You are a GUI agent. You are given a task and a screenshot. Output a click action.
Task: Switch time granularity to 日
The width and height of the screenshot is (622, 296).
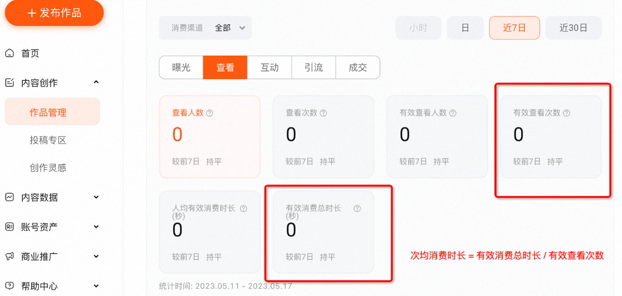[x=465, y=28]
